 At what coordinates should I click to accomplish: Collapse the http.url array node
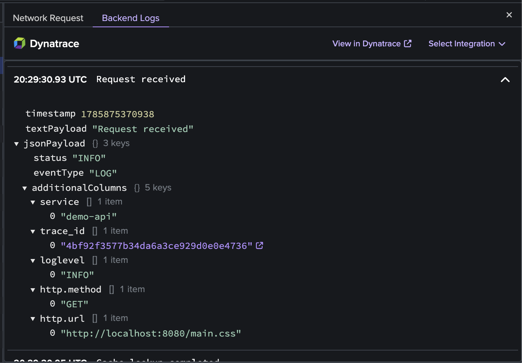tap(33, 319)
